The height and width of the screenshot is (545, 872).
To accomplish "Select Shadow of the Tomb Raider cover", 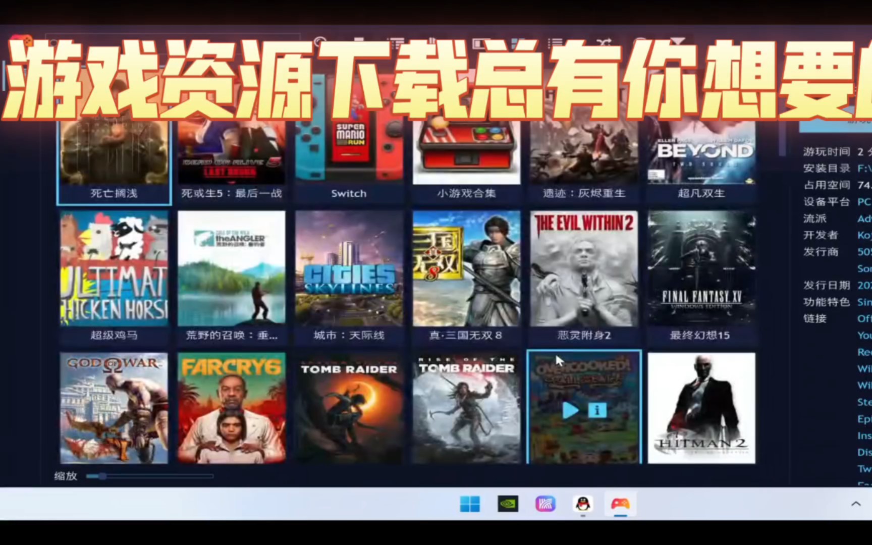I will tap(349, 408).
